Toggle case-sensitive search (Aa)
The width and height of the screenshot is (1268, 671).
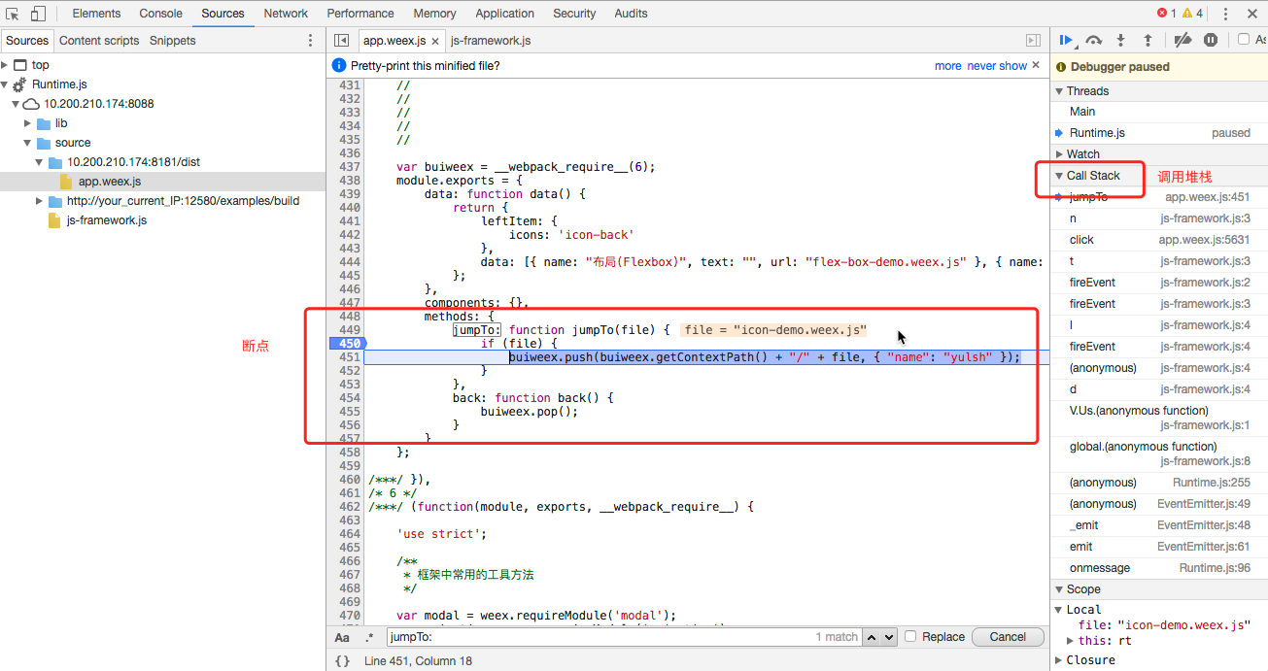(342, 638)
